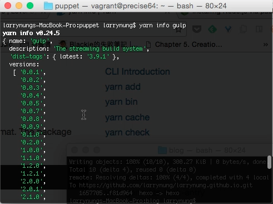Click the puppet folder icon in the title bar
Screen dimensions: 273x204
click(48, 6)
